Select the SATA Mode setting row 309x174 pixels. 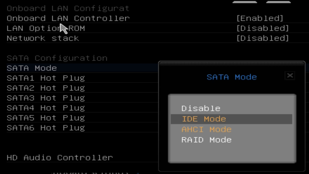pyautogui.click(x=32, y=68)
